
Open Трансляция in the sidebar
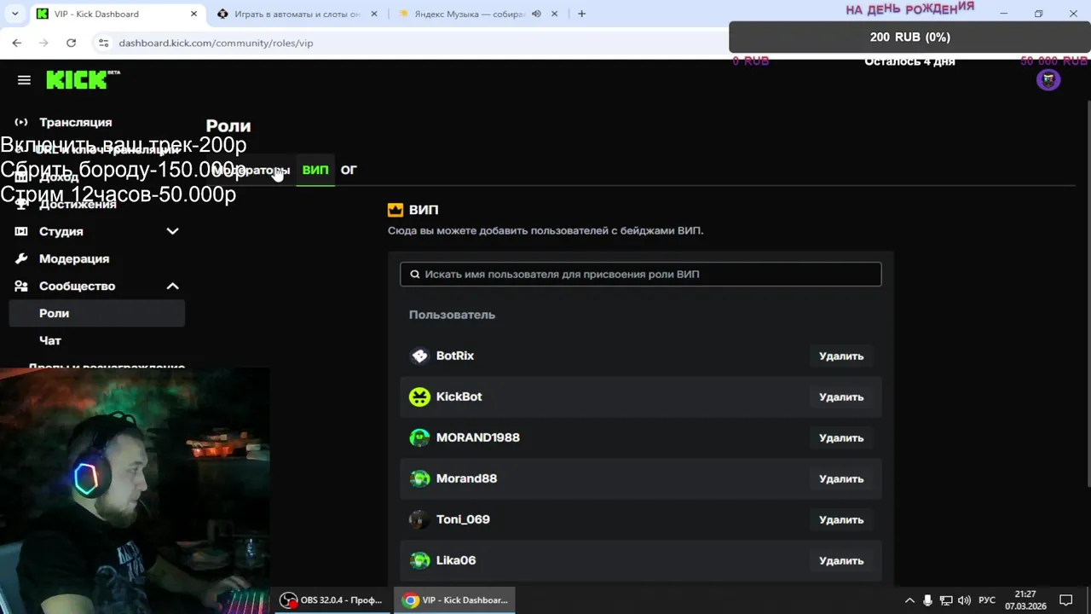[x=75, y=122]
